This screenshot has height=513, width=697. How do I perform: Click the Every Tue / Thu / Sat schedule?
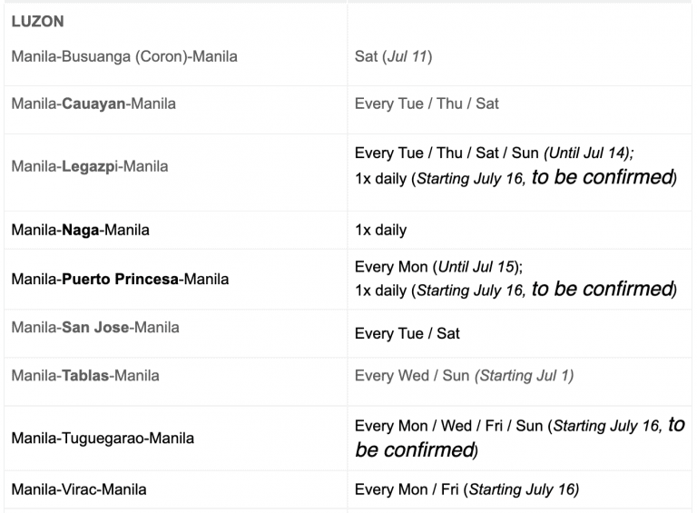coord(427,104)
